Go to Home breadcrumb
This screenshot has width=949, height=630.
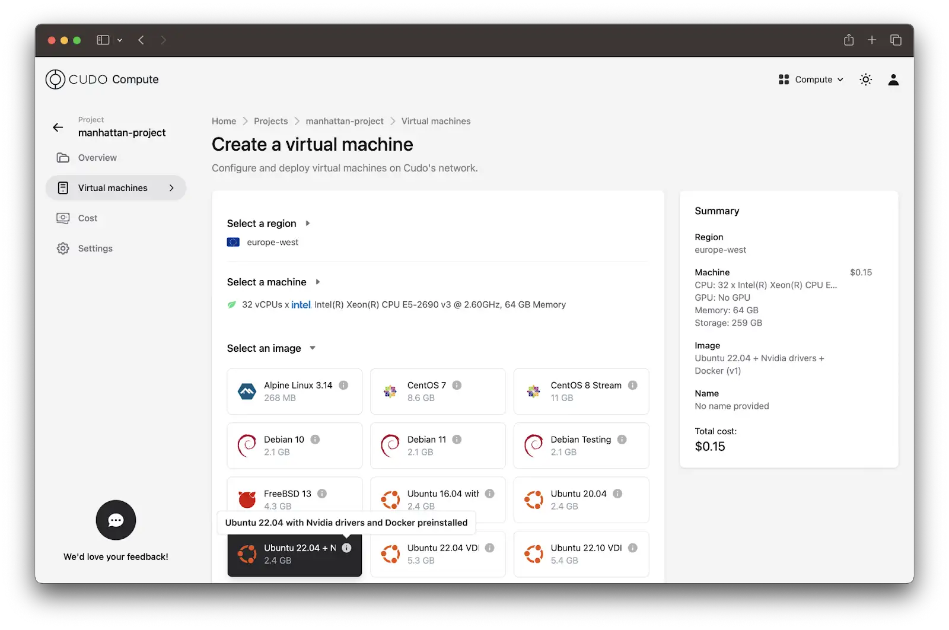click(x=224, y=121)
